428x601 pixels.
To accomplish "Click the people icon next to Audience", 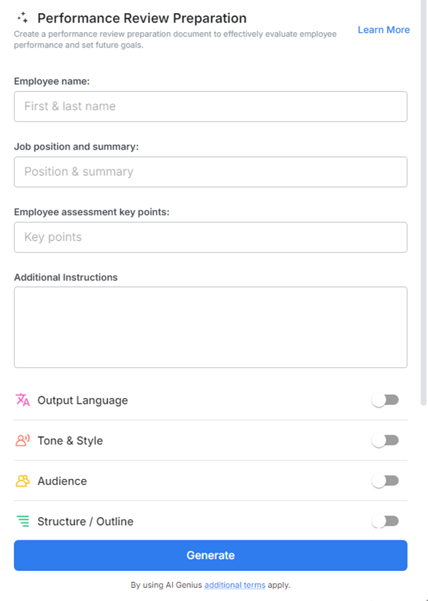I will click(x=21, y=481).
